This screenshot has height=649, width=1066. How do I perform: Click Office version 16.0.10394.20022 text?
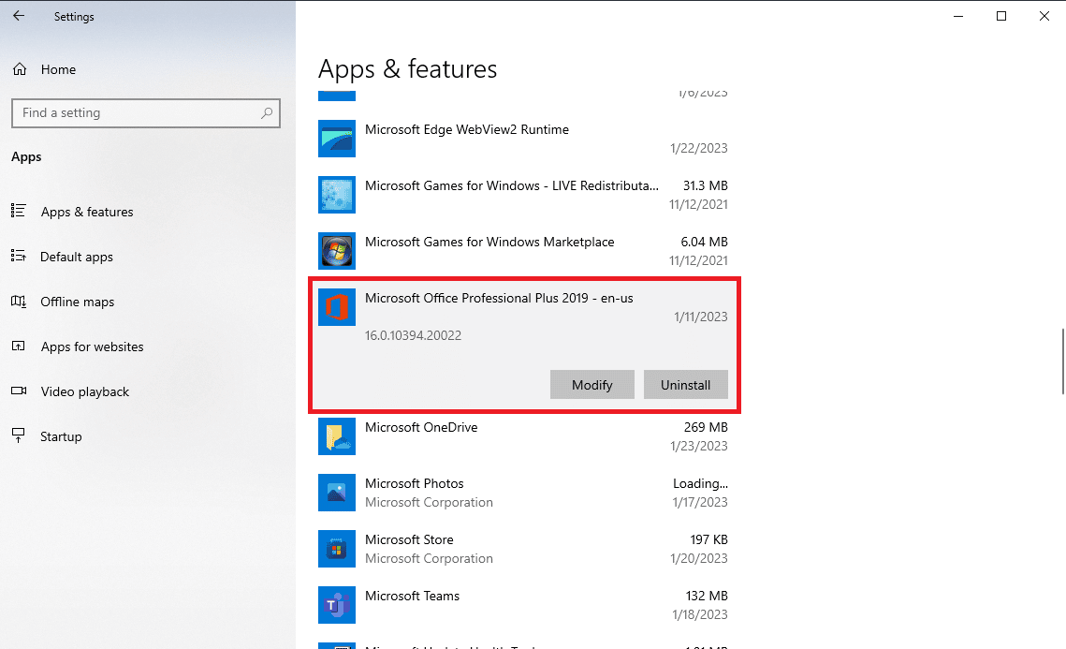coord(414,335)
